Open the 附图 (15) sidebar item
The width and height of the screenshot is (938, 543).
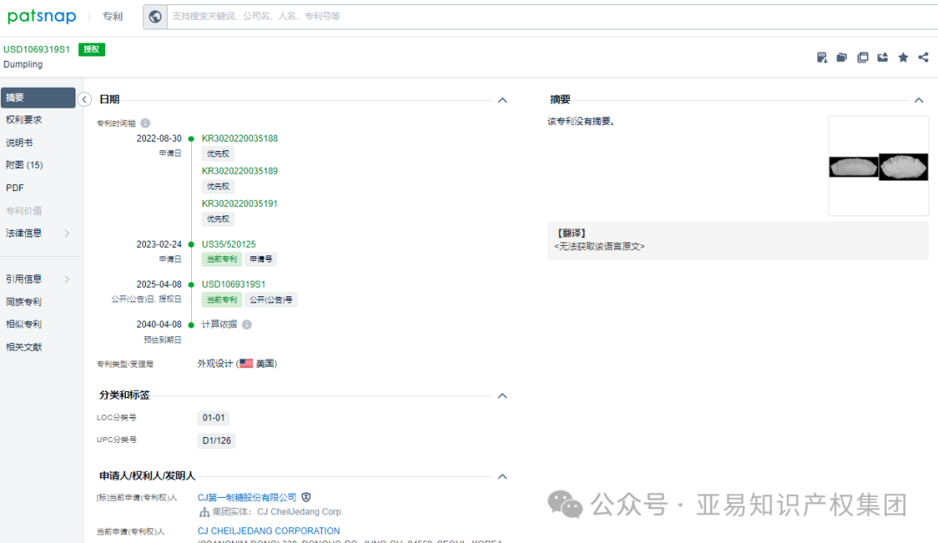(24, 165)
